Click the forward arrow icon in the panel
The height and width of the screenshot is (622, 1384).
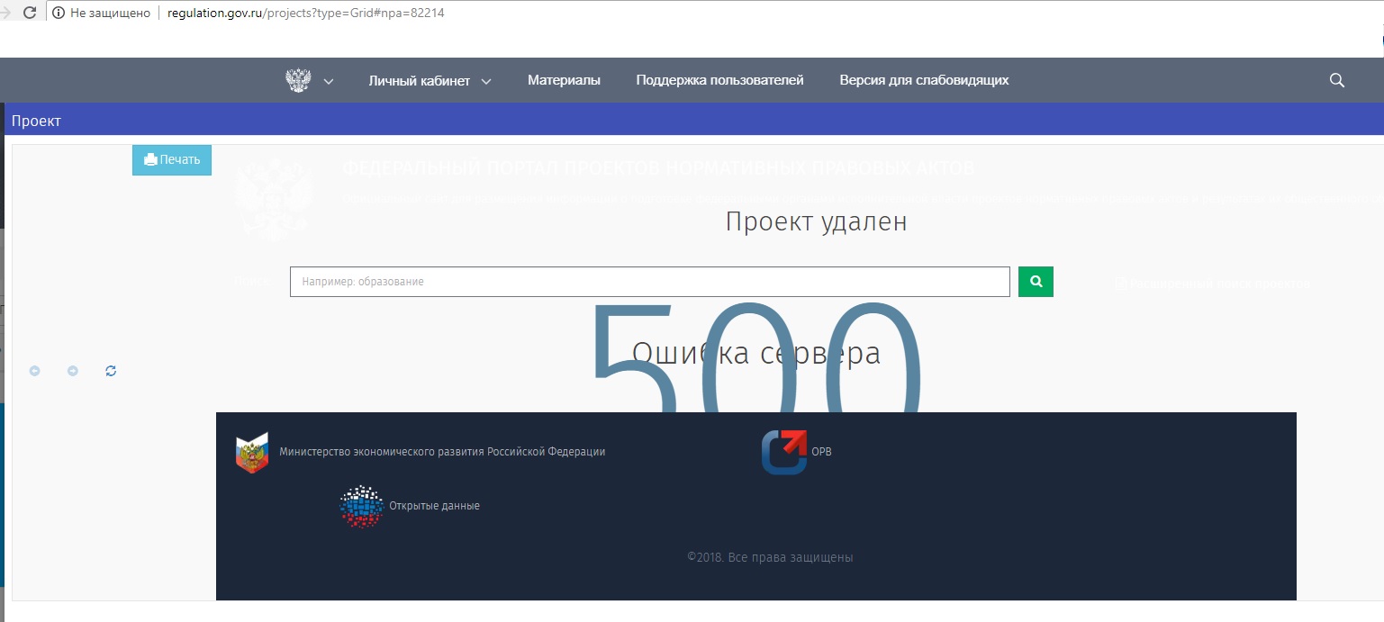[x=73, y=371]
